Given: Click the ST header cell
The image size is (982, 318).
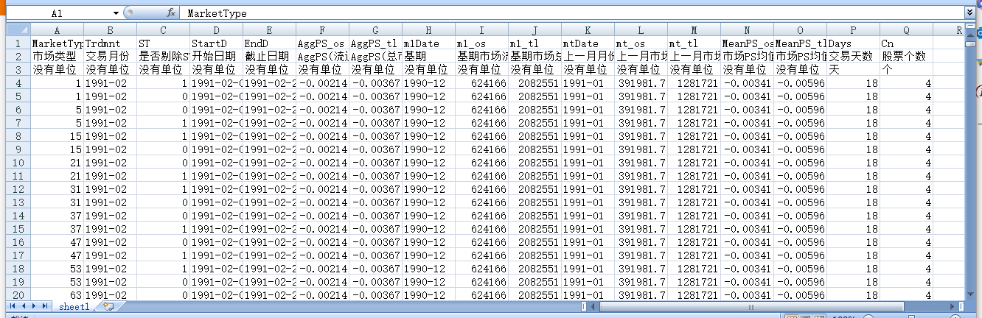Looking at the screenshot, I should pos(163,43).
